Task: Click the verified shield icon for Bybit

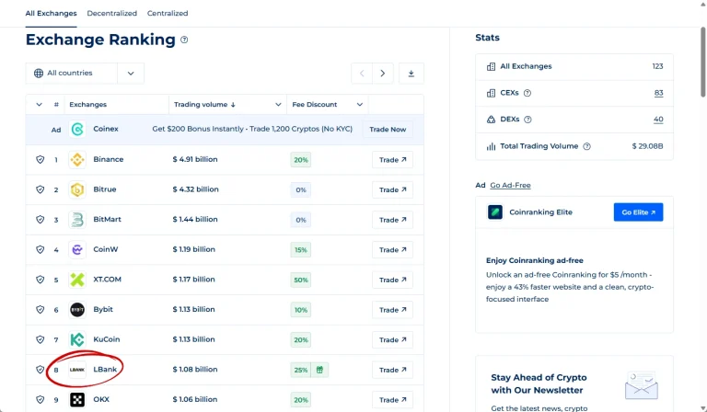Action: (41, 310)
